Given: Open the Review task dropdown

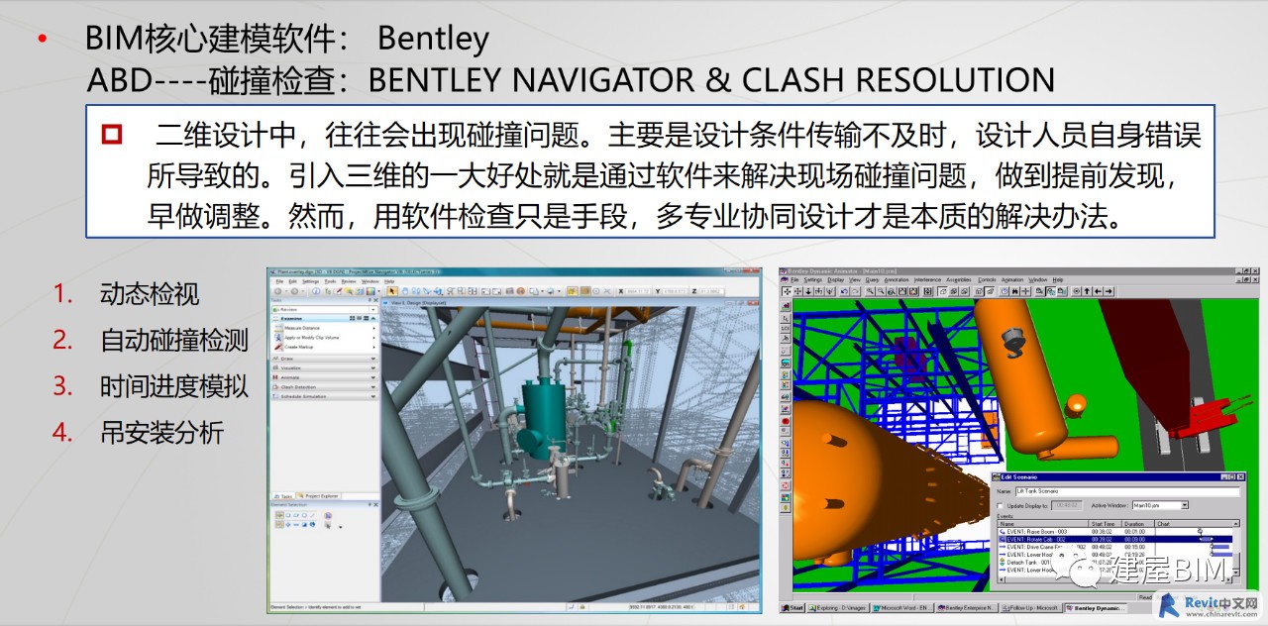Looking at the screenshot, I should click(x=373, y=310).
